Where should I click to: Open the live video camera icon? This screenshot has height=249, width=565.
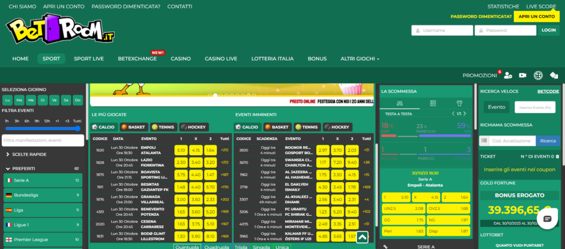[x=523, y=75]
